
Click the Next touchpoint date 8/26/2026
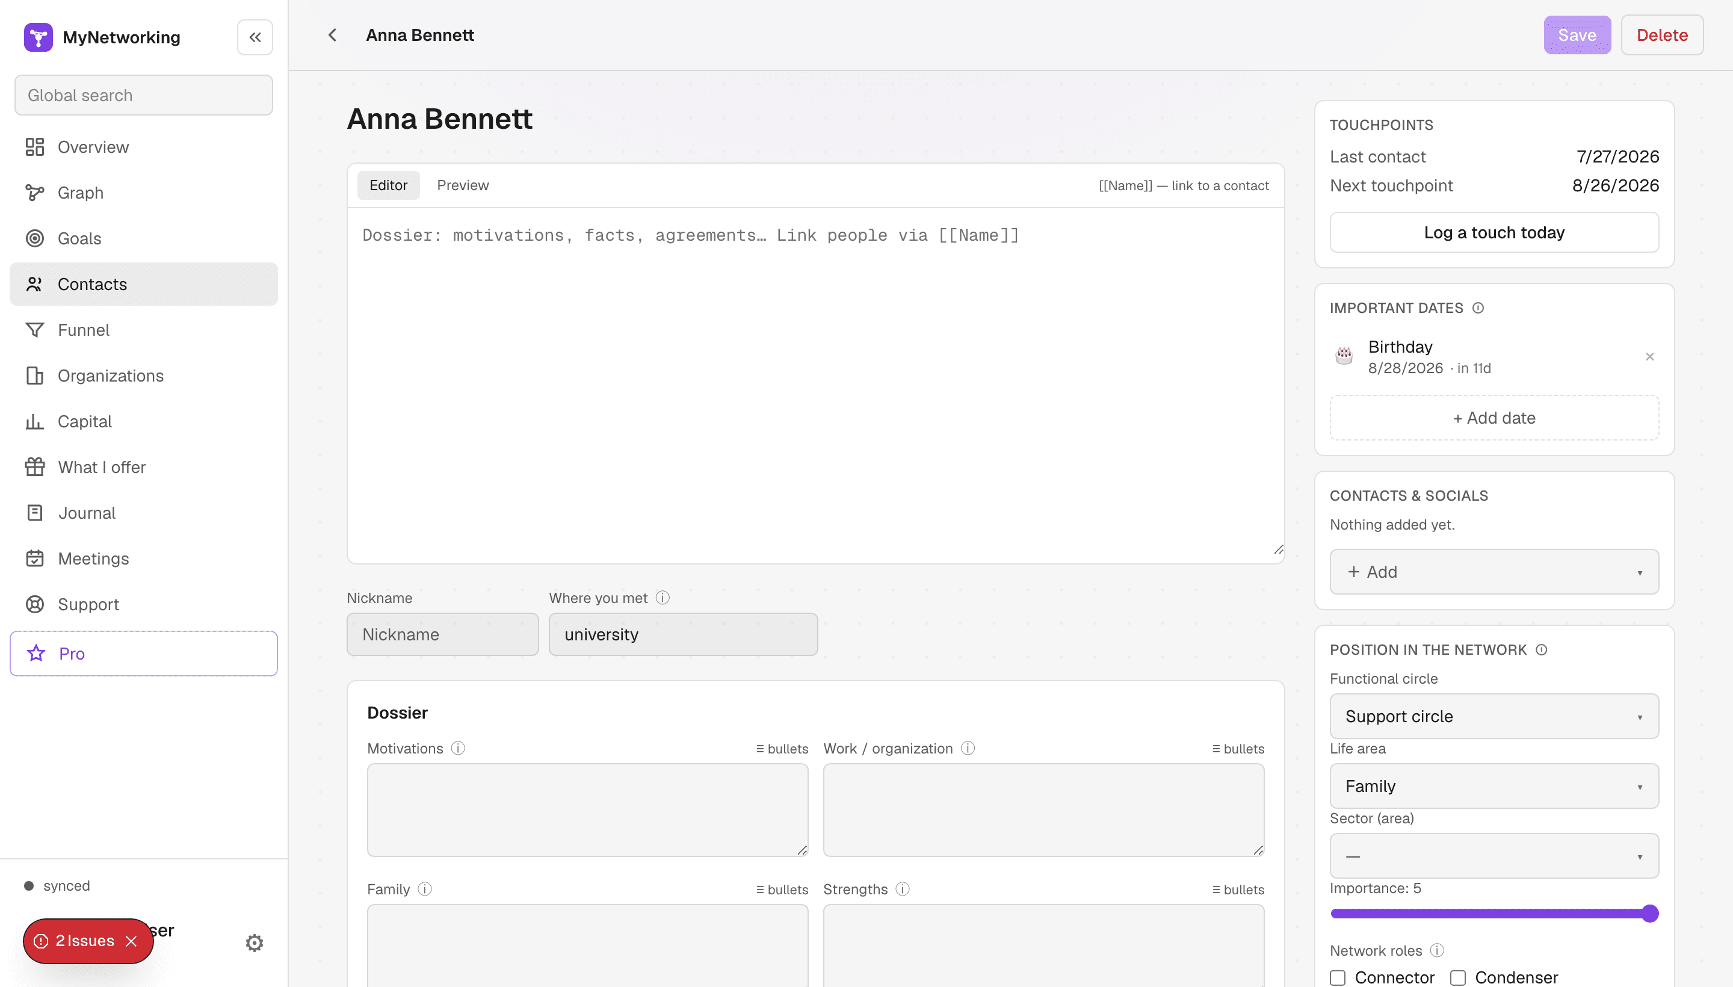click(1616, 186)
